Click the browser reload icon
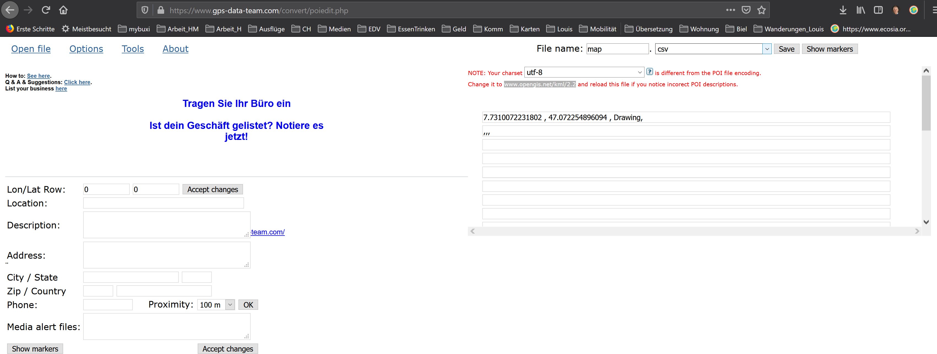 point(45,10)
